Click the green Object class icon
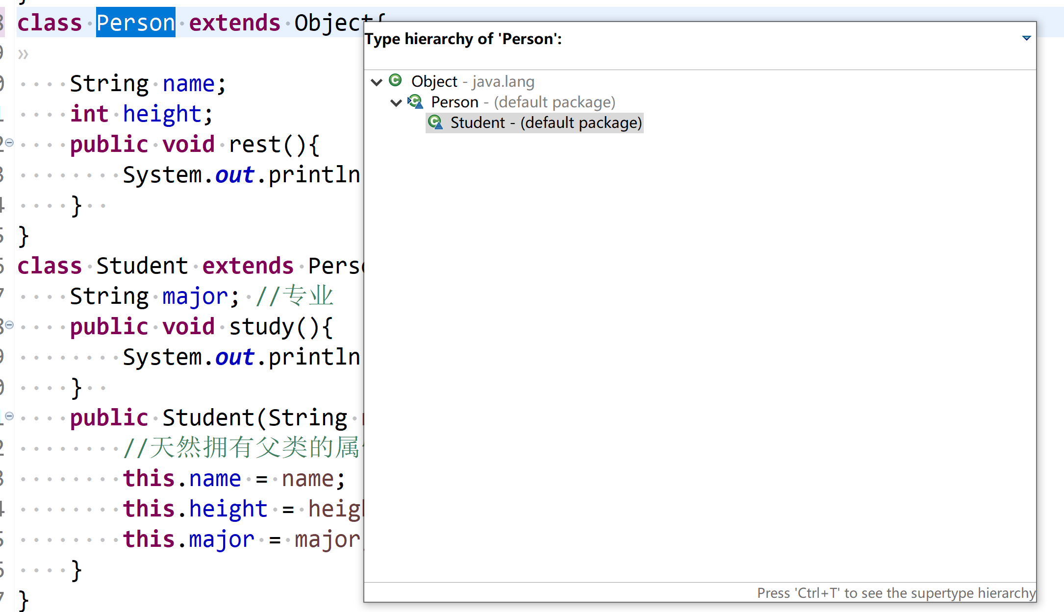Viewport: 1064px width, 612px height. click(395, 80)
